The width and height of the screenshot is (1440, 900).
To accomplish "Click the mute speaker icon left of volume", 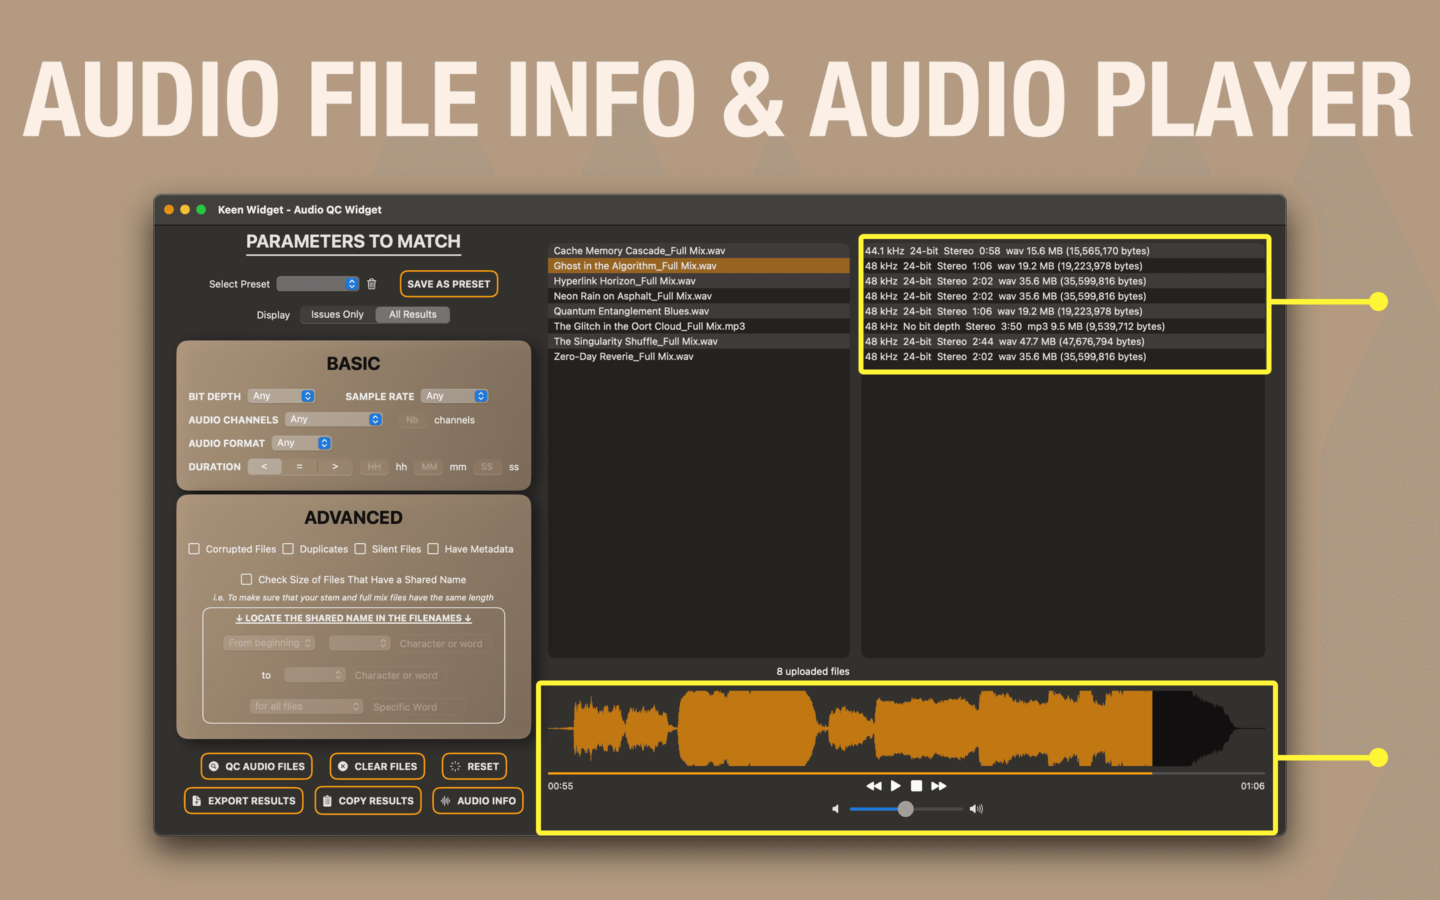I will [835, 809].
